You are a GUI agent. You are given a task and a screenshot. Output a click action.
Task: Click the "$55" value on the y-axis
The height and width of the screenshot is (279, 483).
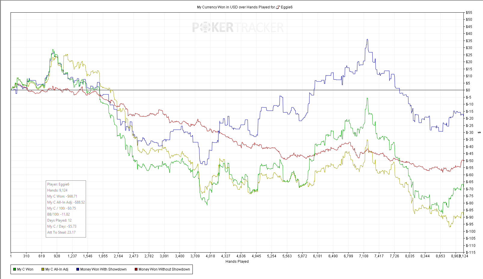(469, 13)
